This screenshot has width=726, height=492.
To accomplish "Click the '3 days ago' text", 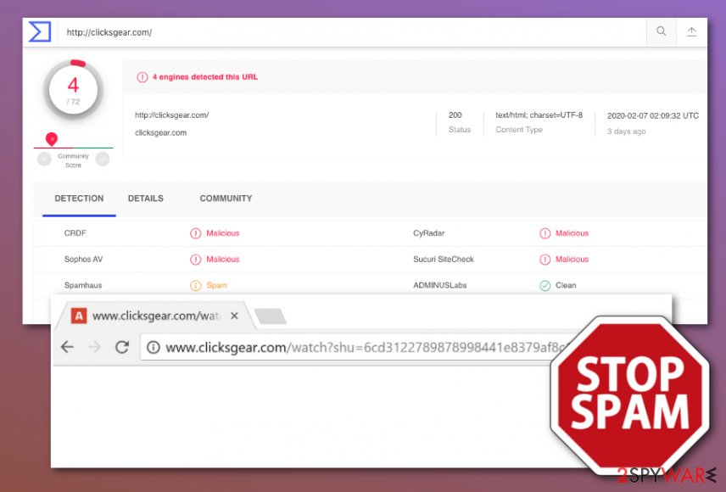I will [x=627, y=131].
